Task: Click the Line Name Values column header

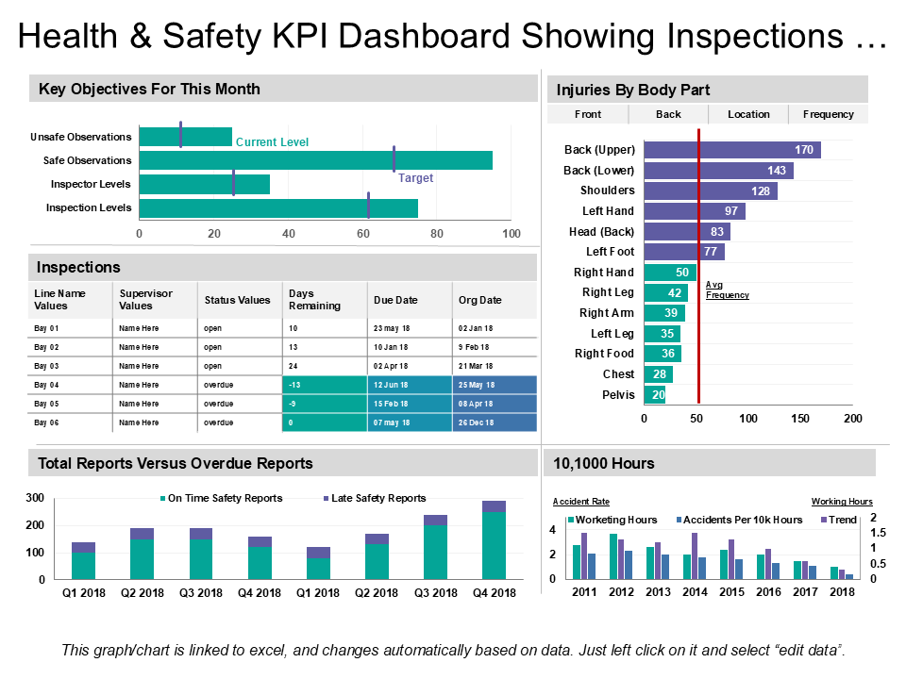Action: pos(71,300)
